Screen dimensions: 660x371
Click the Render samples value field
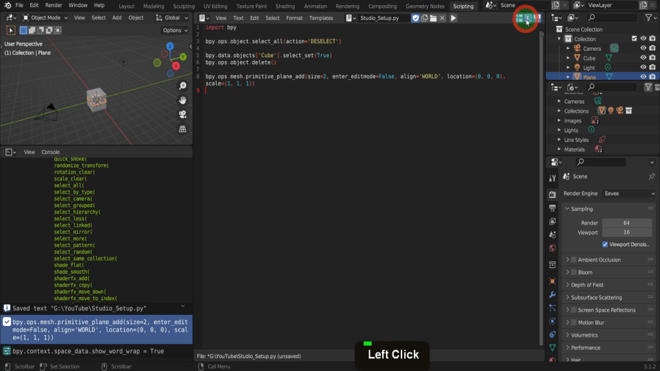[x=626, y=223]
